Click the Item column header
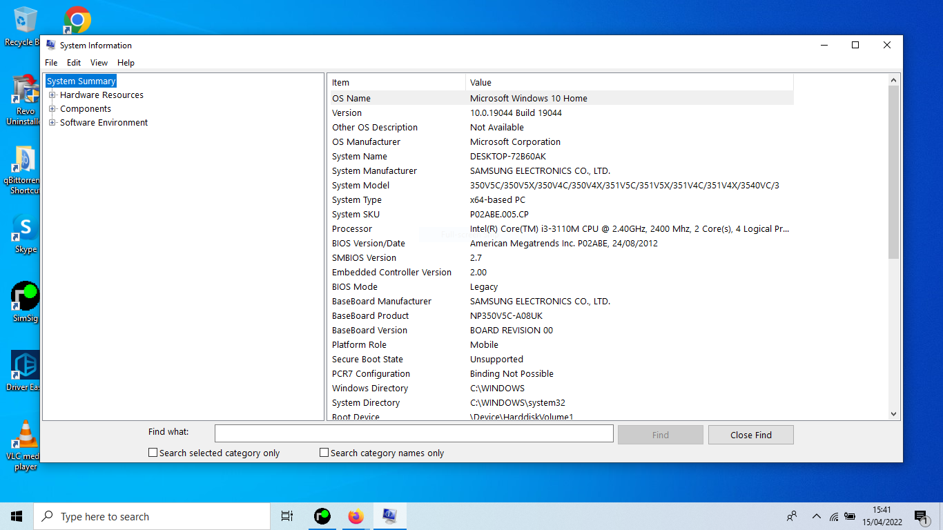 click(398, 82)
